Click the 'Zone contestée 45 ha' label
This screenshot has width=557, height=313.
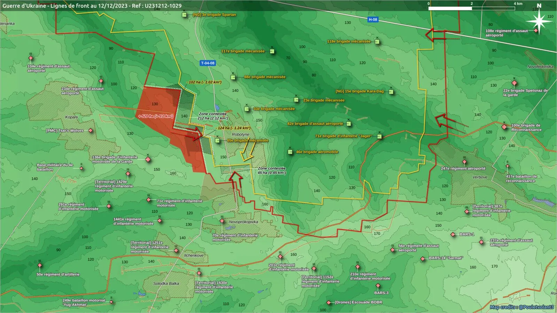272,170
